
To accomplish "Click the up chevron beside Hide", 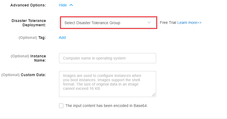I will (x=71, y=5).
